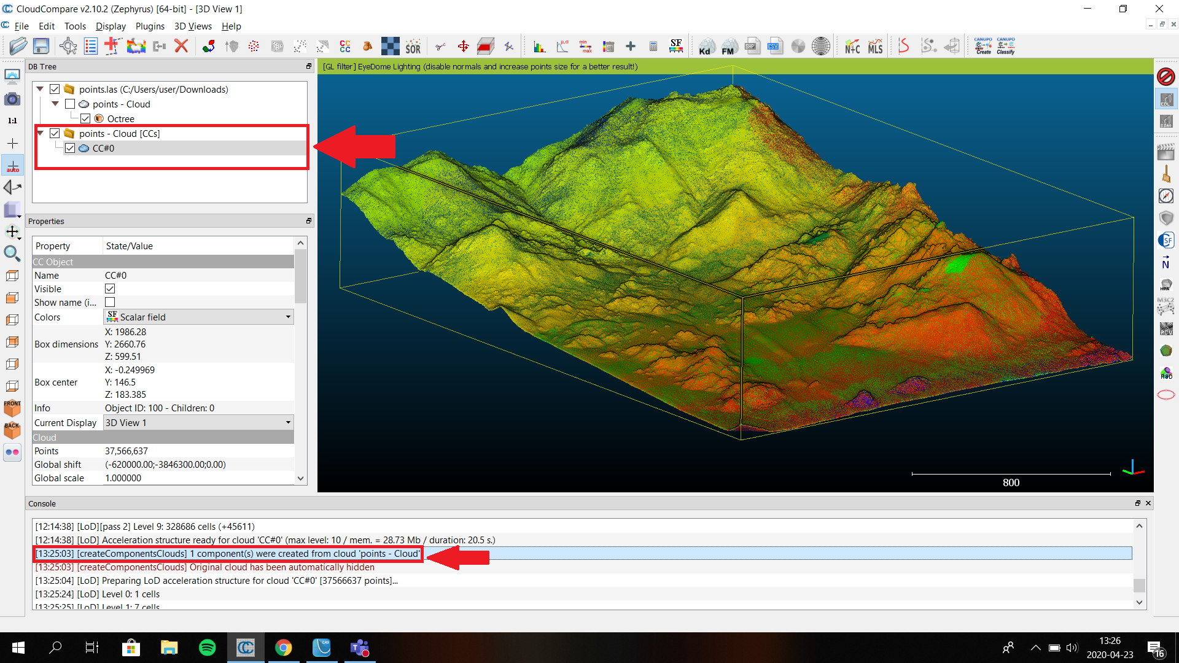This screenshot has width=1179, height=663.
Task: Open the Help menu
Action: point(232,26)
